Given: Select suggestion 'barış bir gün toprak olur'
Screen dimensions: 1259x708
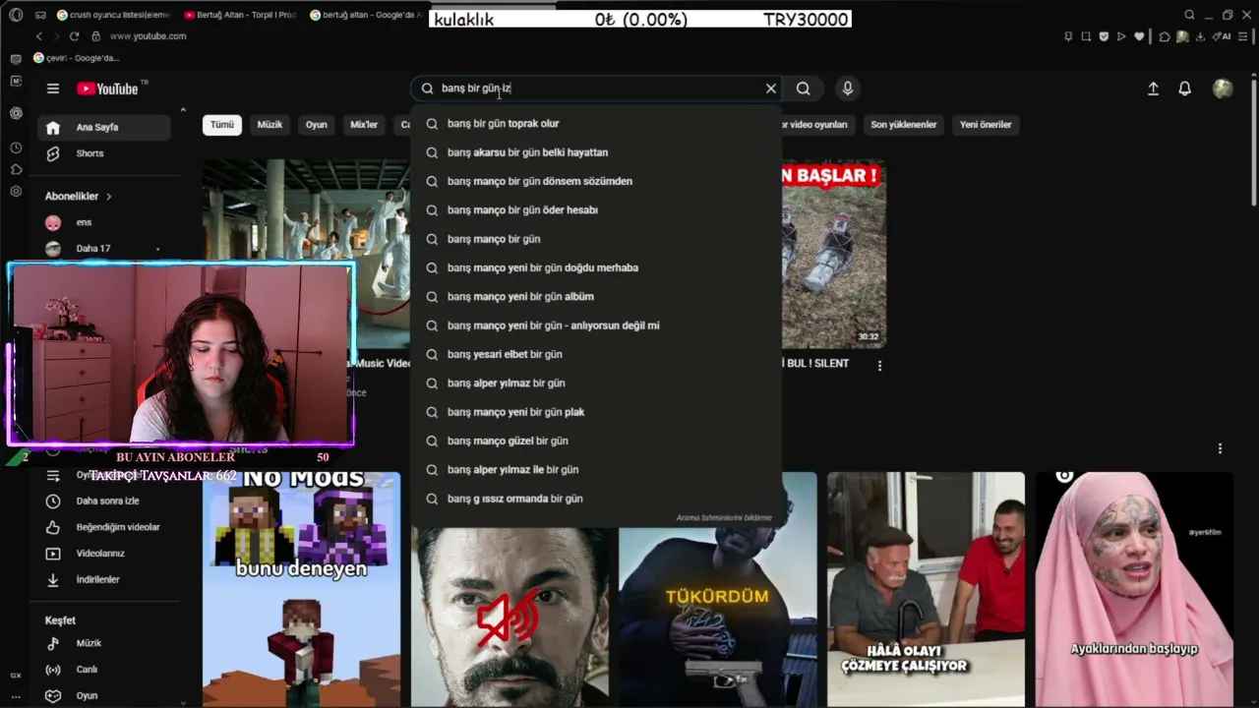Looking at the screenshot, I should point(596,124).
